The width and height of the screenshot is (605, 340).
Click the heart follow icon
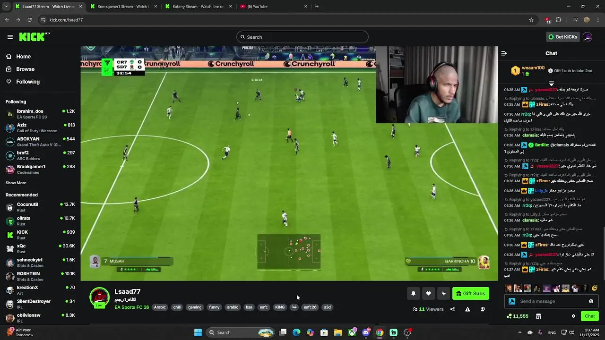[428, 293]
